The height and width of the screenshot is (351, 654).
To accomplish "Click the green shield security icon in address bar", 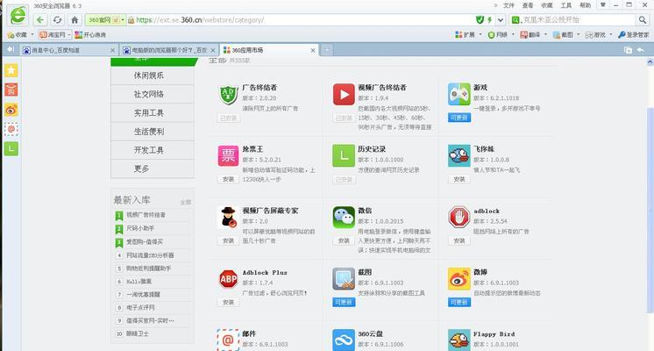I will tap(480, 19).
